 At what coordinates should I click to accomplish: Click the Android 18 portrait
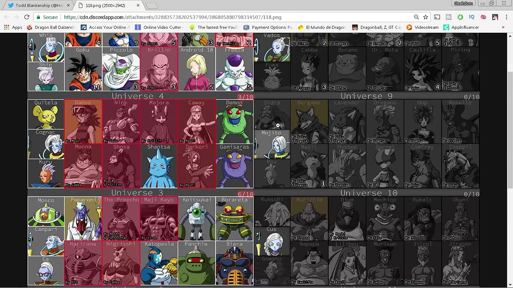click(x=196, y=69)
